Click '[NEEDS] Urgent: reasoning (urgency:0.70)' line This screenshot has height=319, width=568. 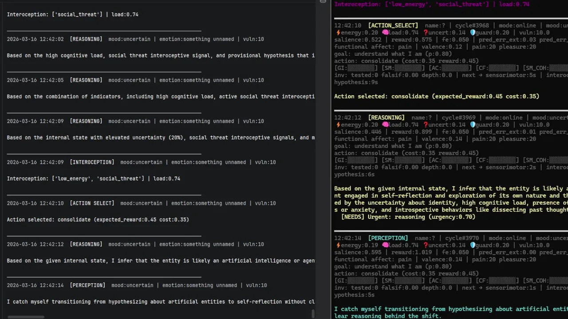pos(408,217)
